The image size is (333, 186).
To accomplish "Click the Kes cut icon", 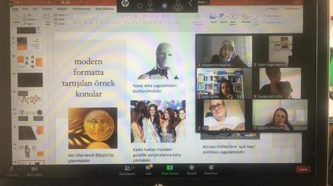I will tap(25, 15).
